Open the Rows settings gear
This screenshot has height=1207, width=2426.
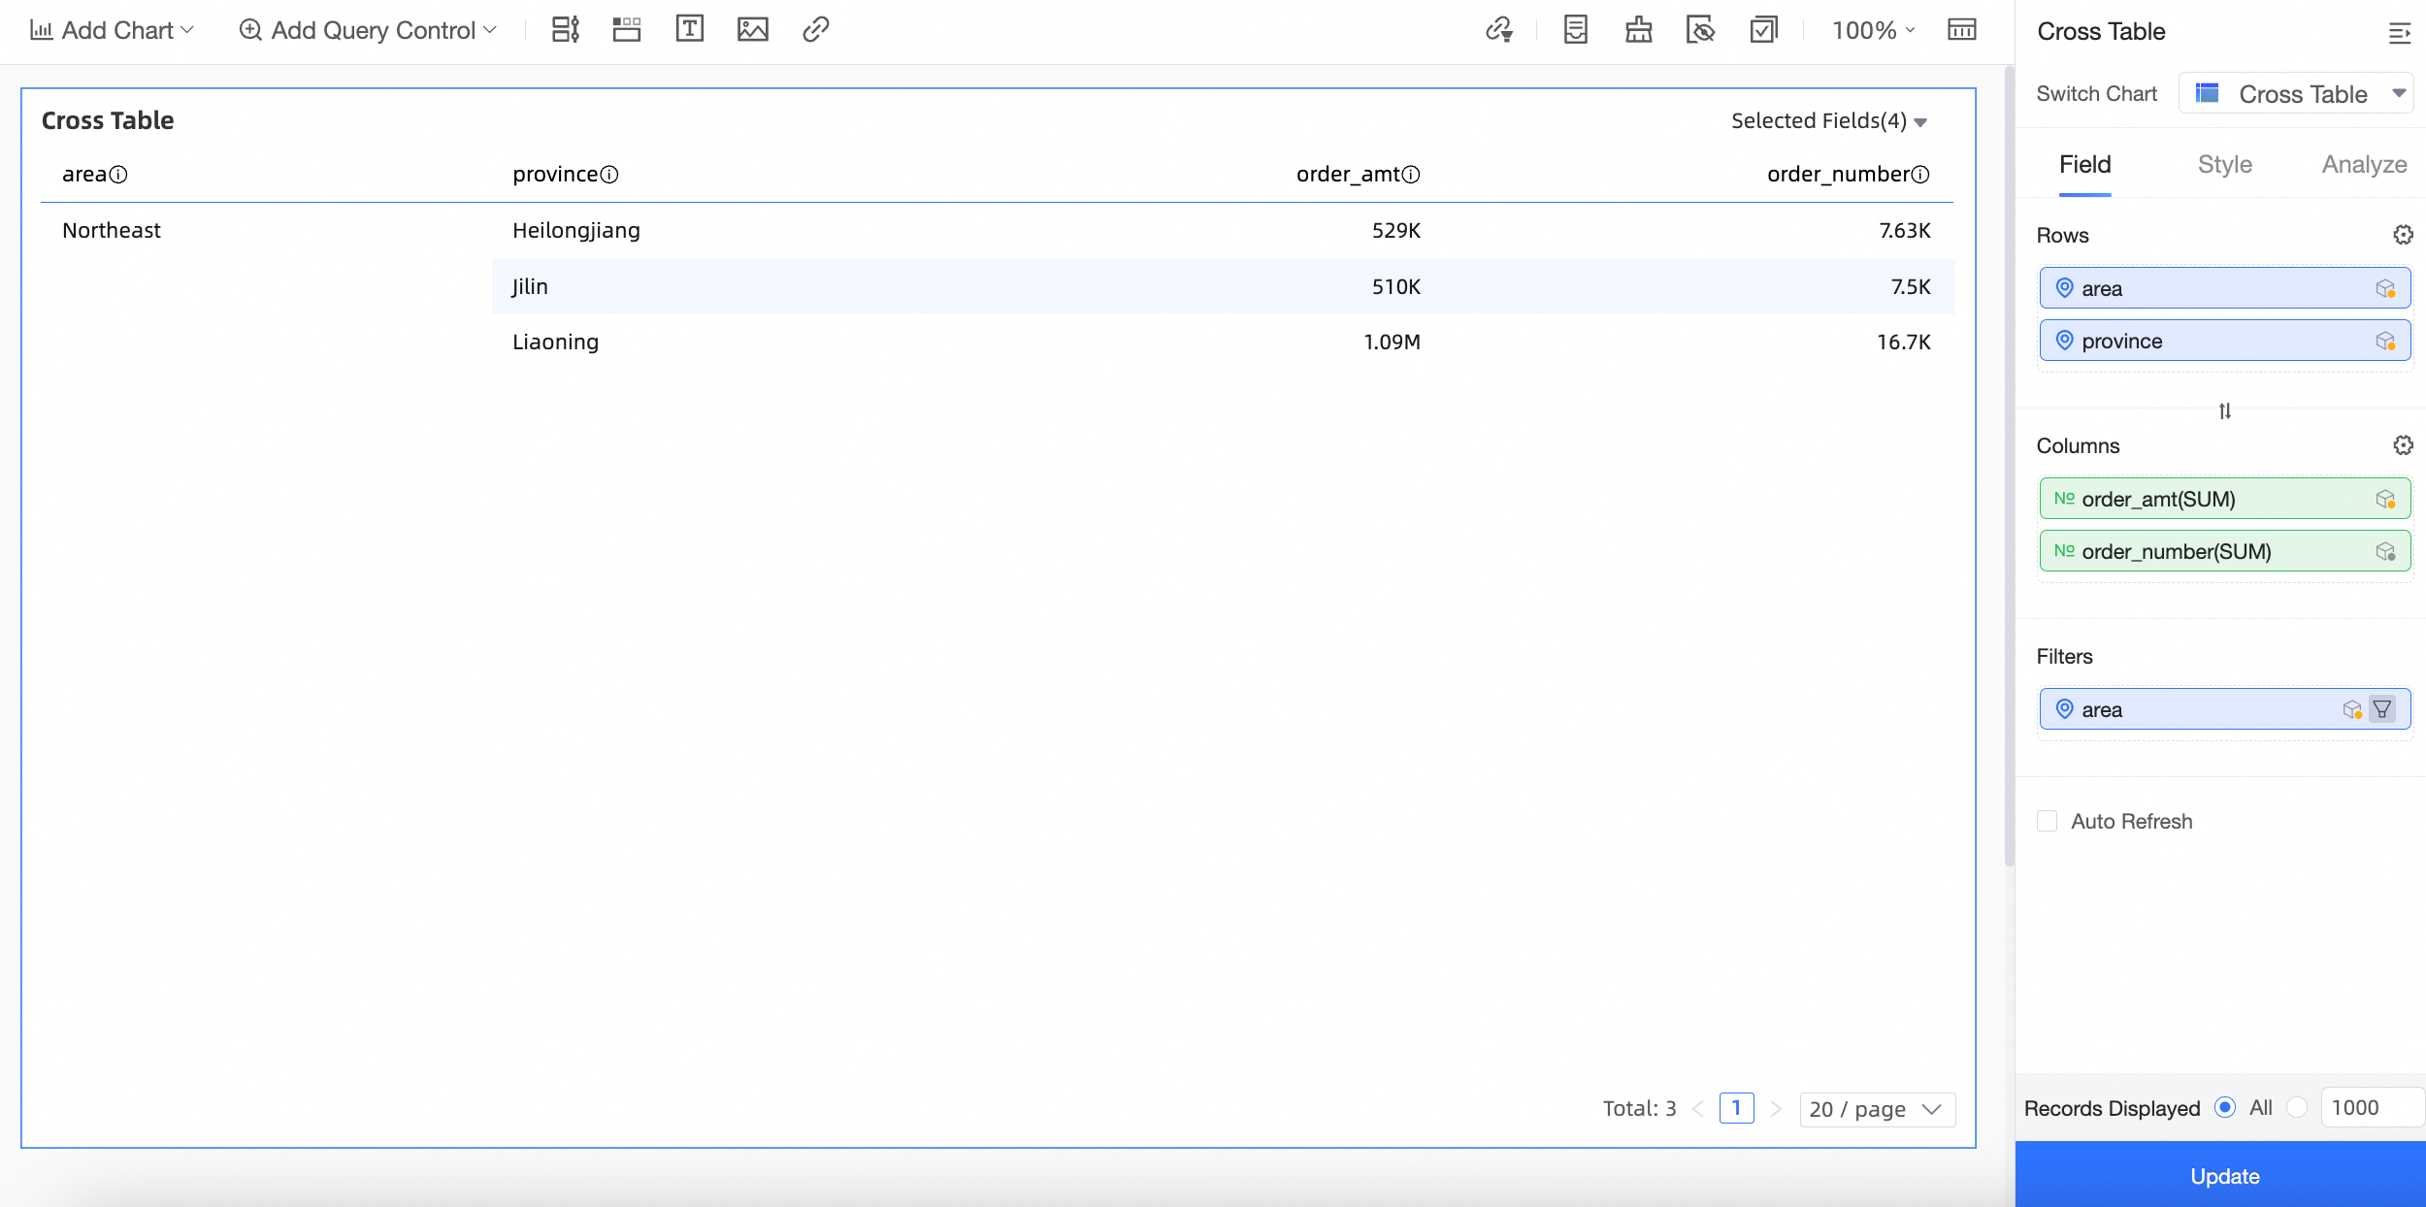coord(2402,234)
